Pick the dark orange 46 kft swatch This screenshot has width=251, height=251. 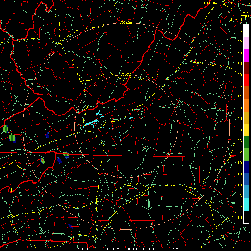click(246, 93)
